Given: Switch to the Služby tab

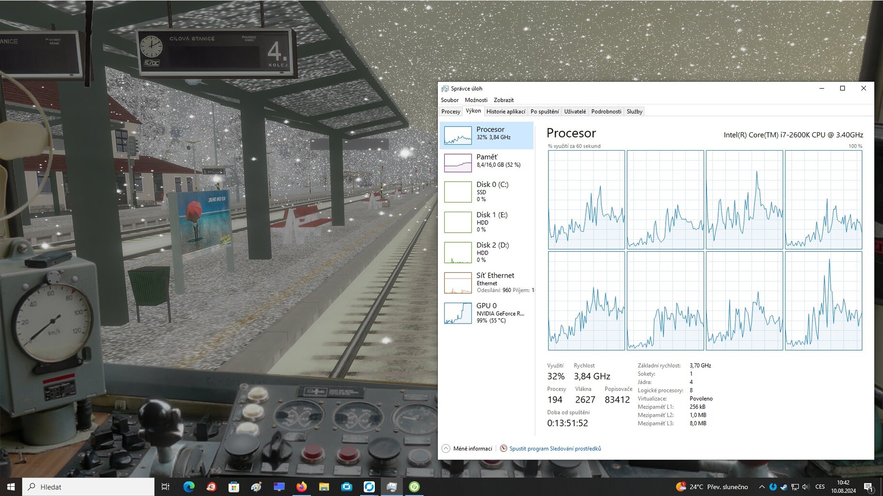Looking at the screenshot, I should coord(634,111).
